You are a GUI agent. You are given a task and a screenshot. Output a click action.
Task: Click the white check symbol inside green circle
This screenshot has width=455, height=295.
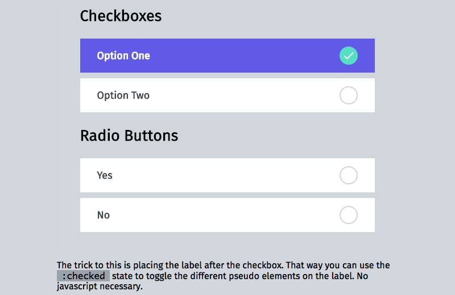pyautogui.click(x=349, y=56)
